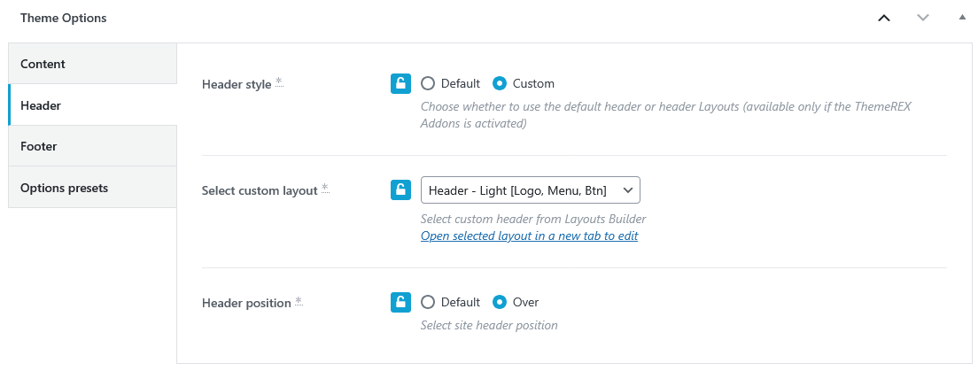Click the lock icon beside Header position
Image resolution: width=978 pixels, height=371 pixels.
400,302
